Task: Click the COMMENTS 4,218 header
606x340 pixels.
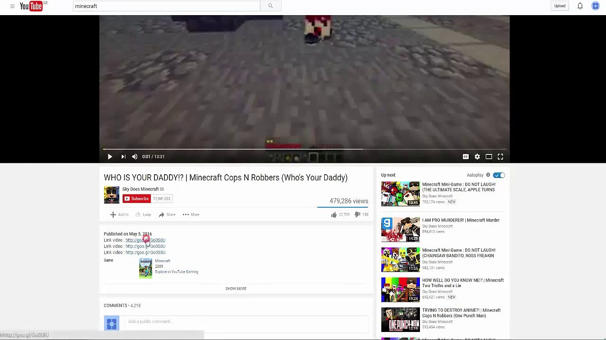Action: point(122,306)
